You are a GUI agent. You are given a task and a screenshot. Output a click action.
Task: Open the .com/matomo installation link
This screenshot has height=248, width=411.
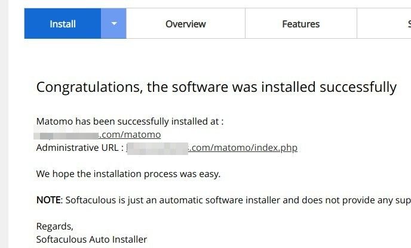click(130, 135)
